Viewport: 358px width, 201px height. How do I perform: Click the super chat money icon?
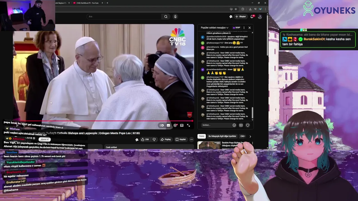241,125
